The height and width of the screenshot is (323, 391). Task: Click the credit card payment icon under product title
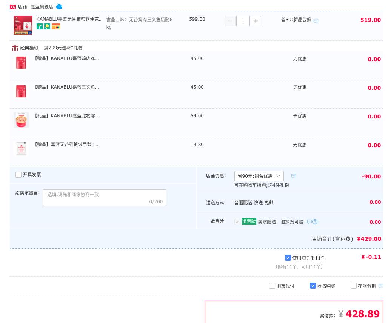pos(56,26)
